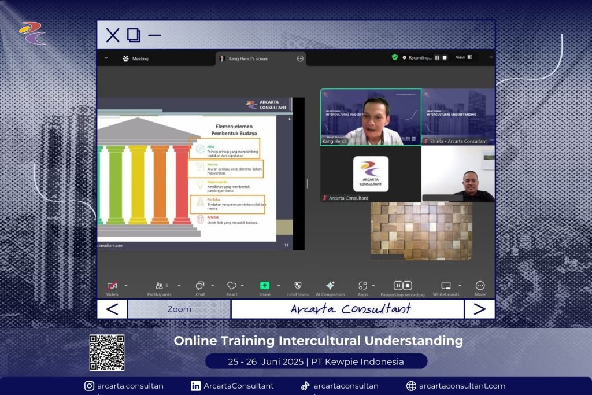Click the More options ellipsis button
592x395 pixels.
pos(480,286)
